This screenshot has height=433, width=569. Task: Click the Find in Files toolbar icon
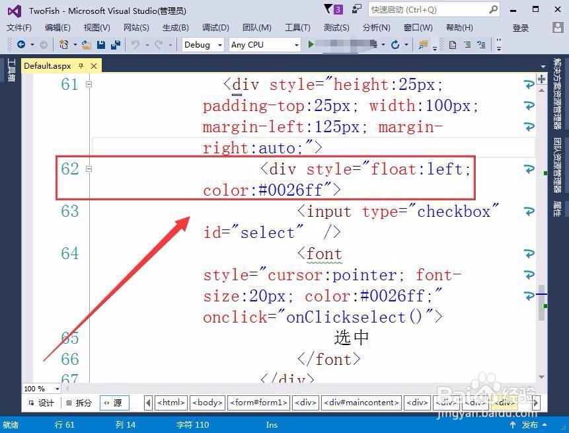coord(423,45)
